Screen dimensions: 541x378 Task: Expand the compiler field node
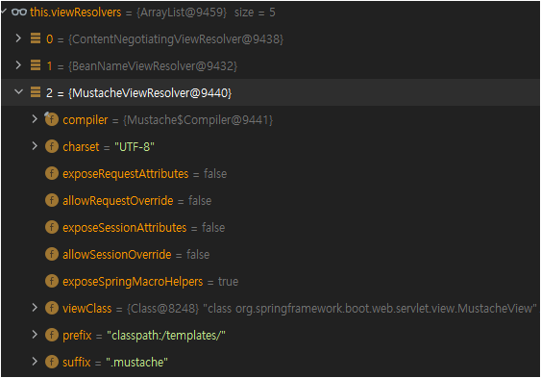tap(35, 119)
